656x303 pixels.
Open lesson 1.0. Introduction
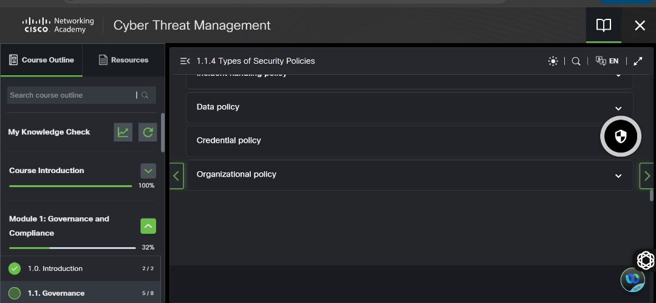[x=80, y=268]
